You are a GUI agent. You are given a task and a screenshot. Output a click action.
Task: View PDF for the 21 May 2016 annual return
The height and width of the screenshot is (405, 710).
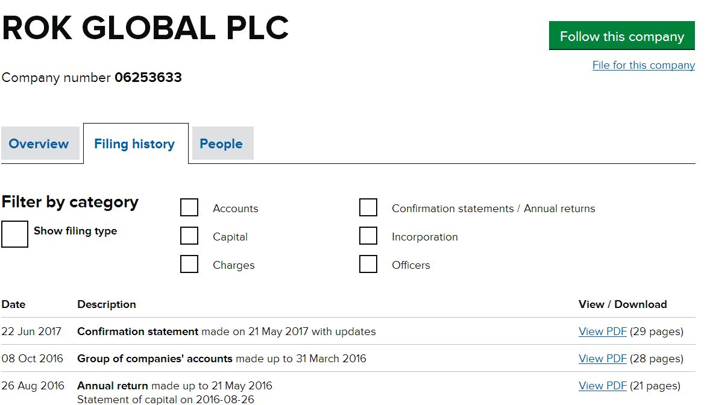click(x=602, y=385)
